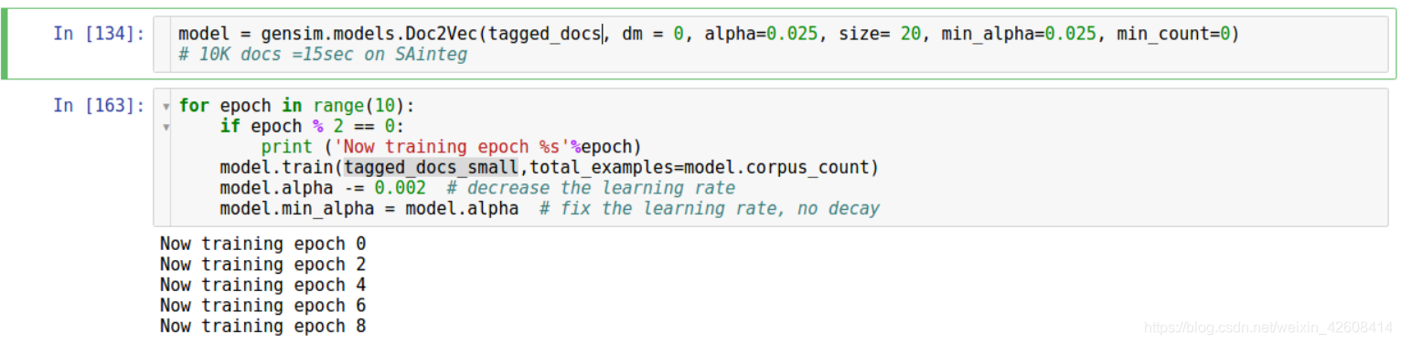Click output line 'Now training epoch 0'

click(x=263, y=244)
